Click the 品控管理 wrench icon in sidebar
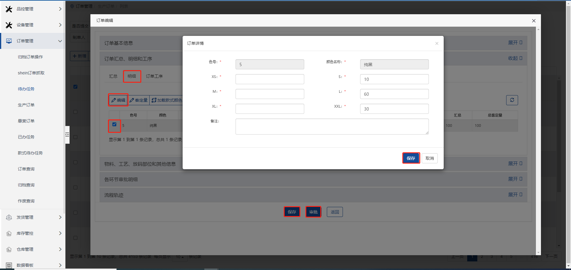 pyautogui.click(x=9, y=9)
